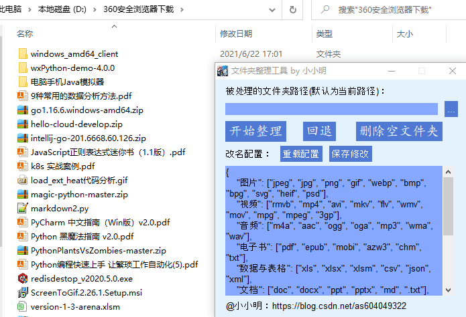Click the config text area scrollbar thumb

coord(448,206)
